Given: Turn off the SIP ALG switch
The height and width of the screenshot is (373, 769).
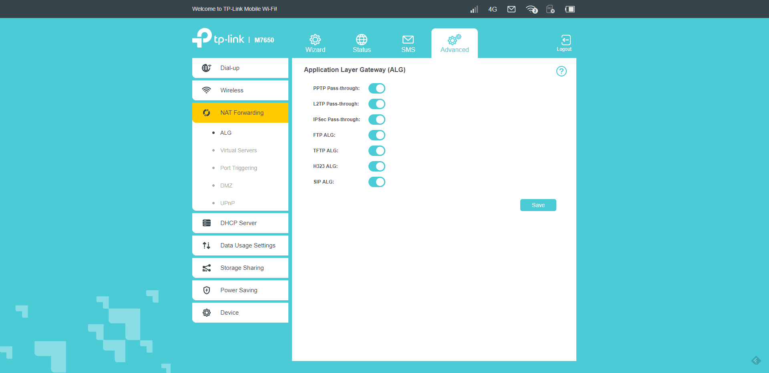Looking at the screenshot, I should click(x=376, y=182).
